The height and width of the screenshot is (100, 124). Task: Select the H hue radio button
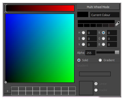tap(83, 33)
